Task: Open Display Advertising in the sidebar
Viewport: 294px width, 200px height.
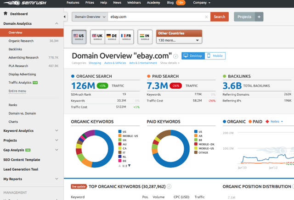Action: click(22, 74)
